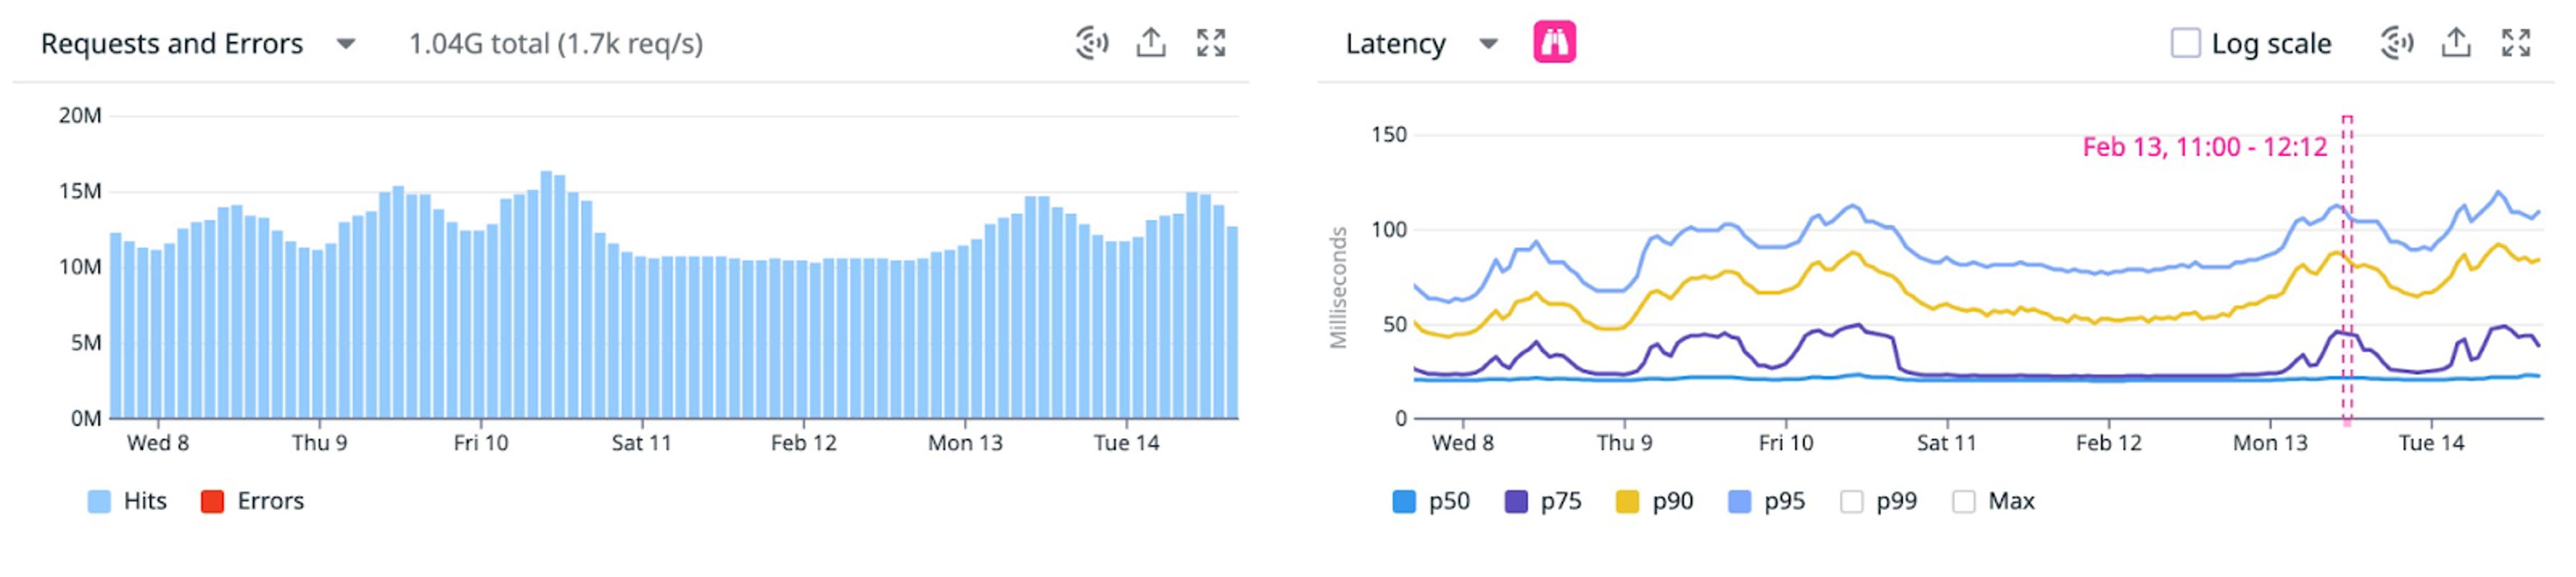Expand the Latency graph to fullscreen
2576x577 pixels.
tap(2516, 43)
